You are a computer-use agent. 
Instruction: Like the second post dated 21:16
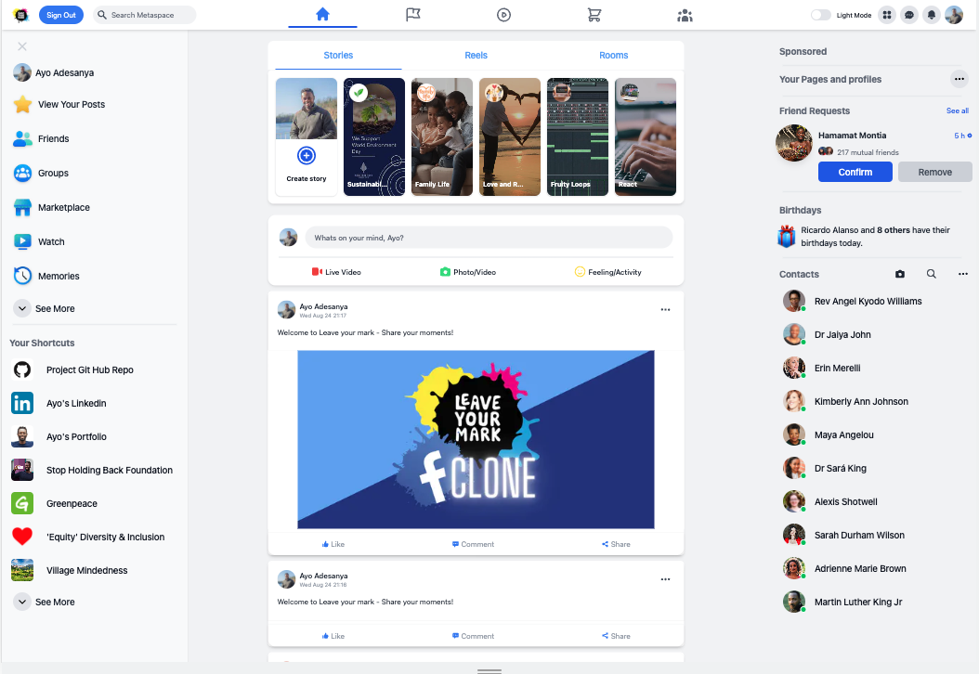pyautogui.click(x=333, y=636)
